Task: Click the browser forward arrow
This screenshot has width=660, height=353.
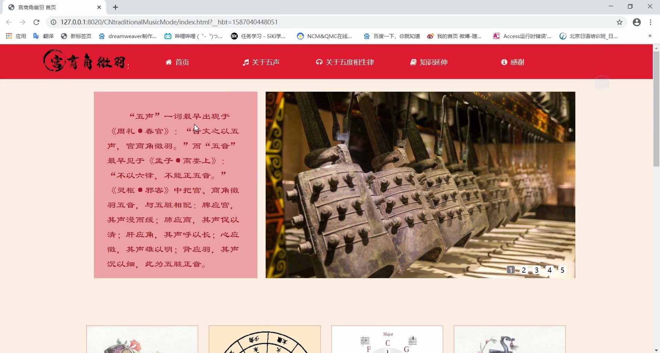Action: coord(23,22)
